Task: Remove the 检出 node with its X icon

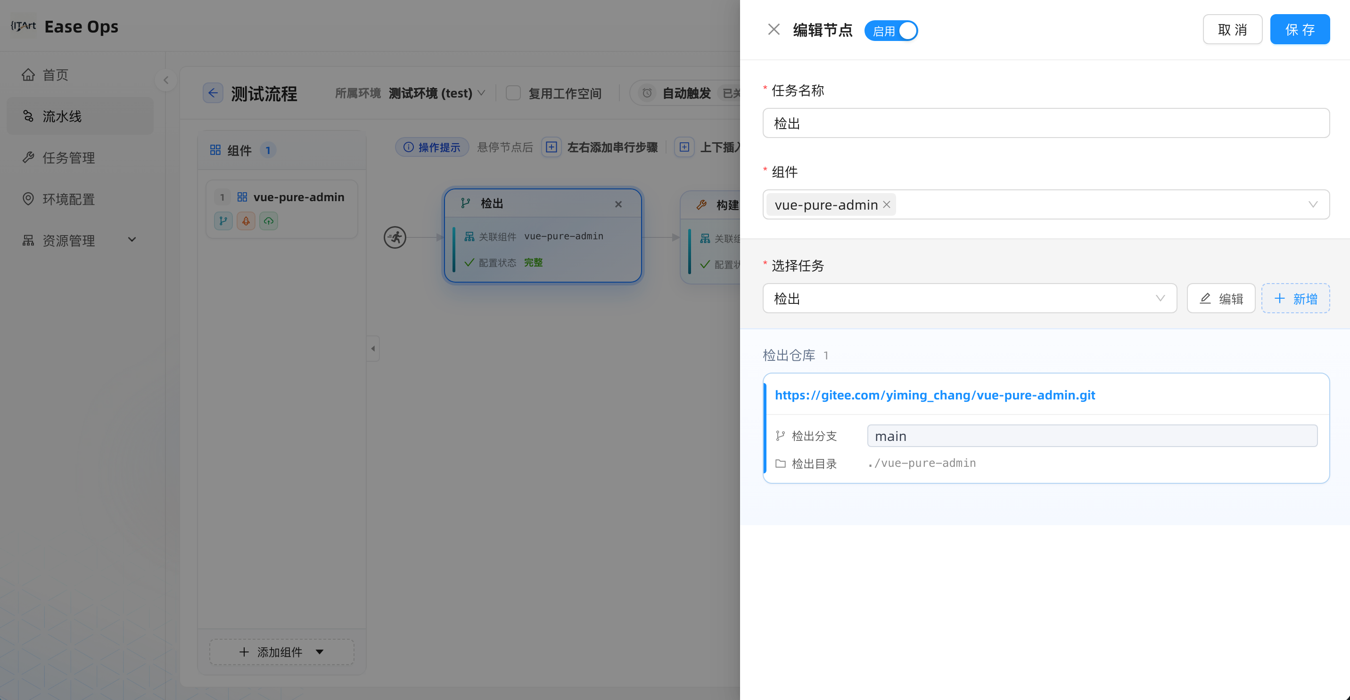Action: tap(618, 204)
